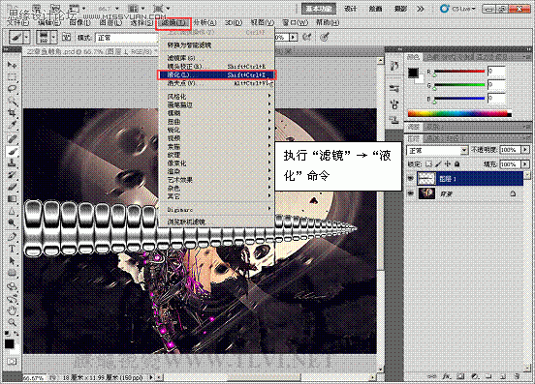Open the brush mode 正常 dropdown in options bar

point(126,38)
